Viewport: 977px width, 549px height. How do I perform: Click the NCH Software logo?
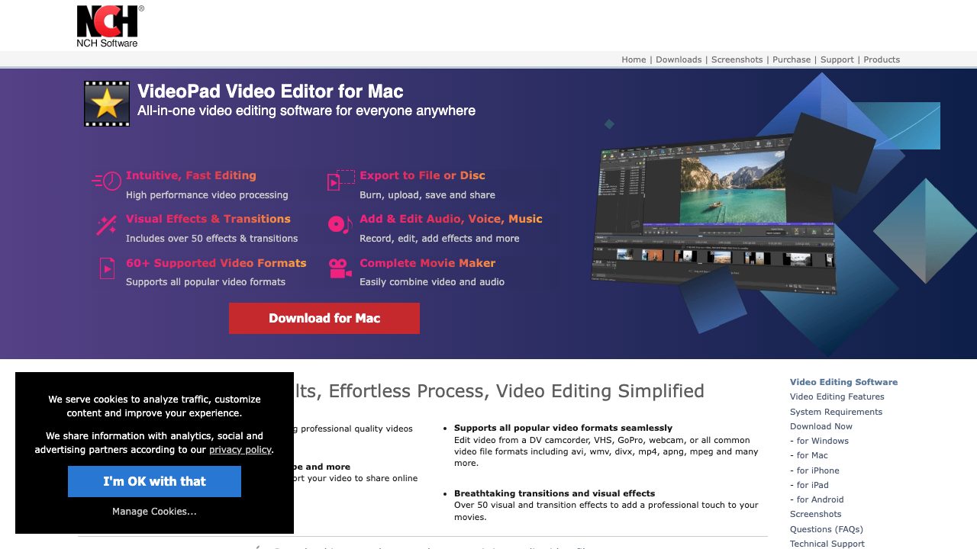[x=110, y=26]
